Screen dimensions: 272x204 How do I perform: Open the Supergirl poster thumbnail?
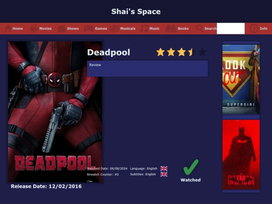click(x=241, y=79)
